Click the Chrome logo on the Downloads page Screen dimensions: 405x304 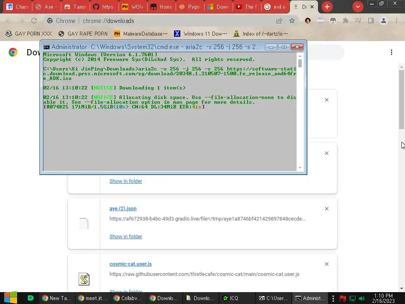13,52
